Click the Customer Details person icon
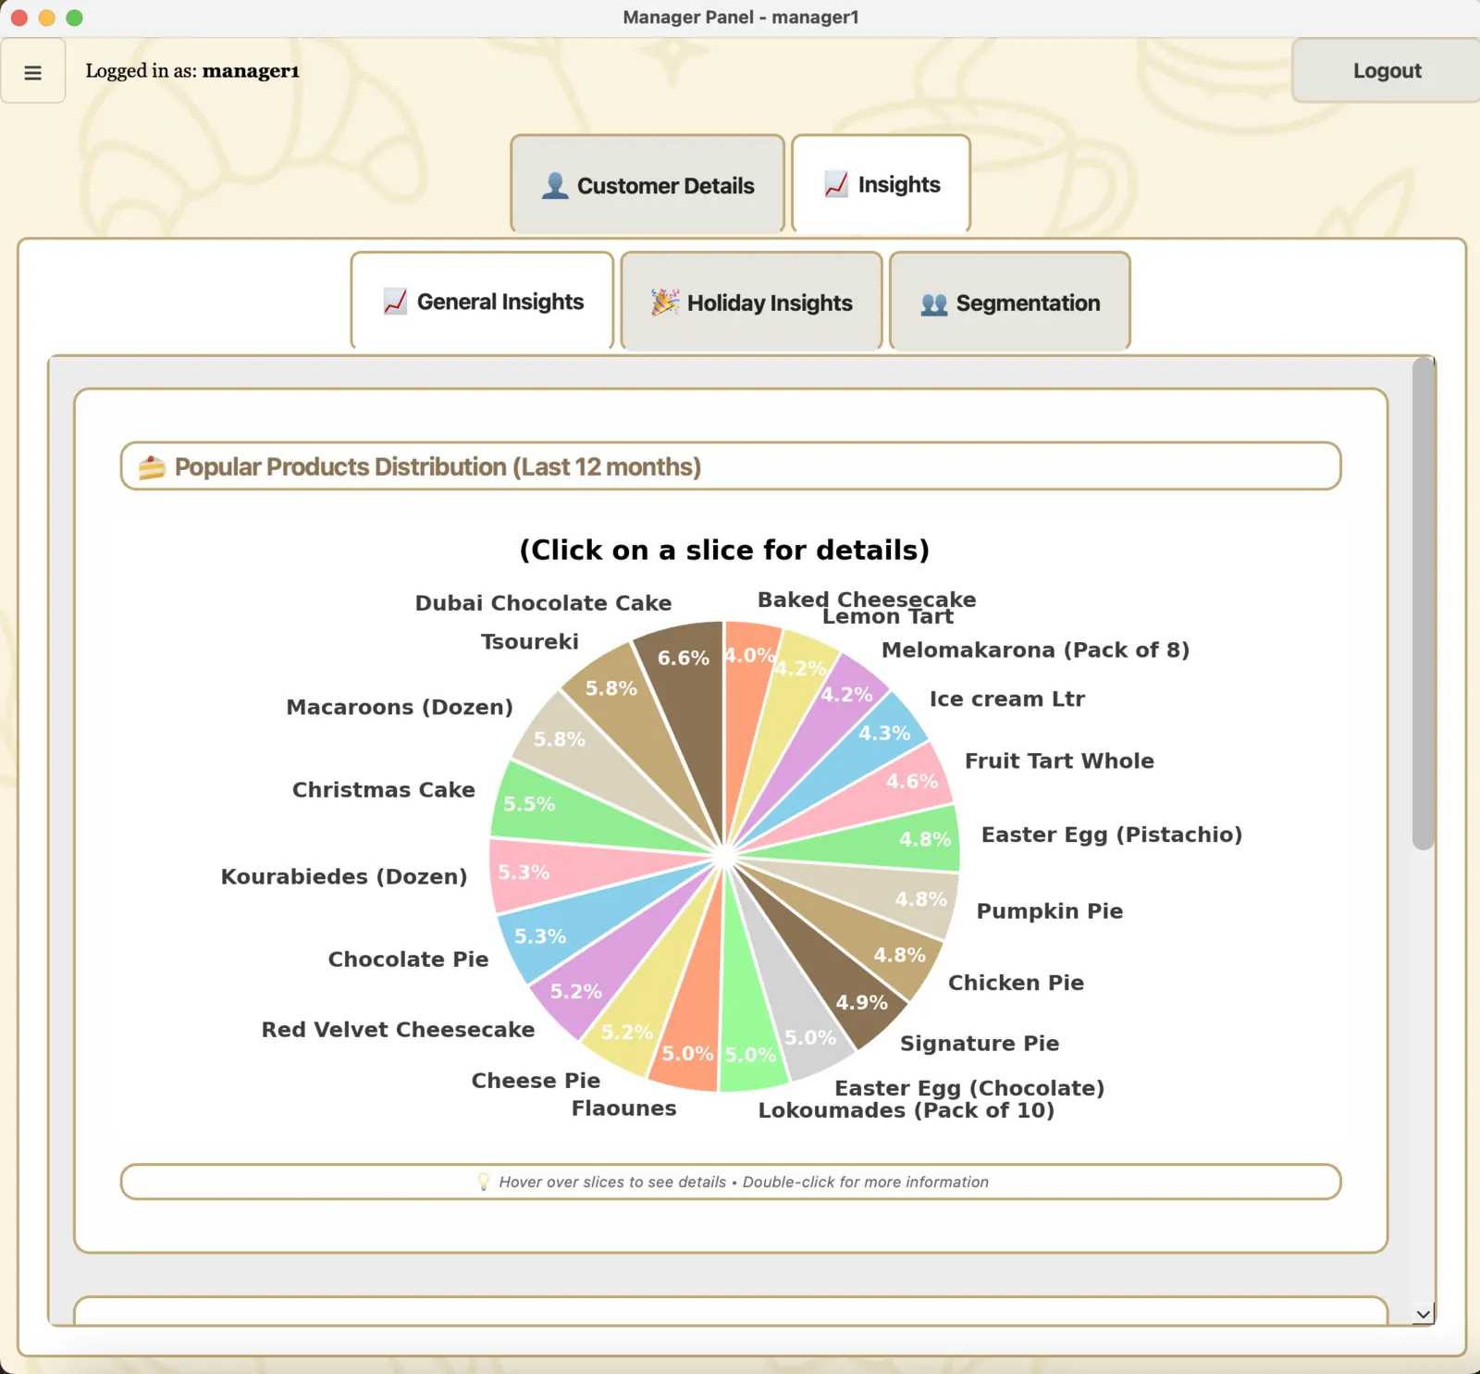The width and height of the screenshot is (1480, 1374). 555,185
